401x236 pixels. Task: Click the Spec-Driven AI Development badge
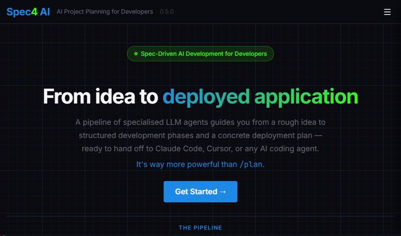(x=200, y=54)
